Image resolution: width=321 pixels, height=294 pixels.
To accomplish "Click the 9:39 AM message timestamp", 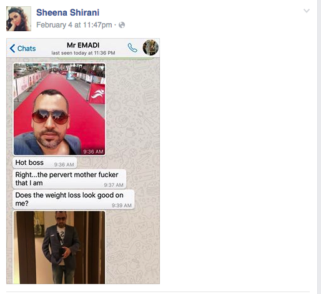I will tap(122, 205).
